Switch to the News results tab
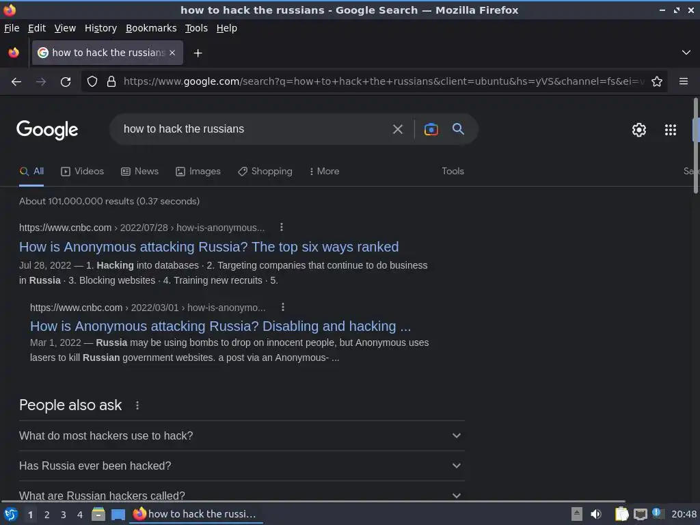Screen dimensions: 700x525 139,172
